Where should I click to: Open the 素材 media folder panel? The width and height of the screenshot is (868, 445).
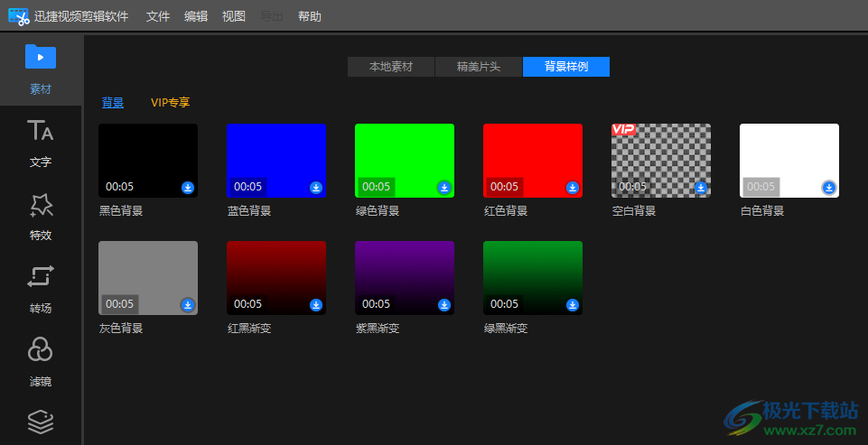41,68
